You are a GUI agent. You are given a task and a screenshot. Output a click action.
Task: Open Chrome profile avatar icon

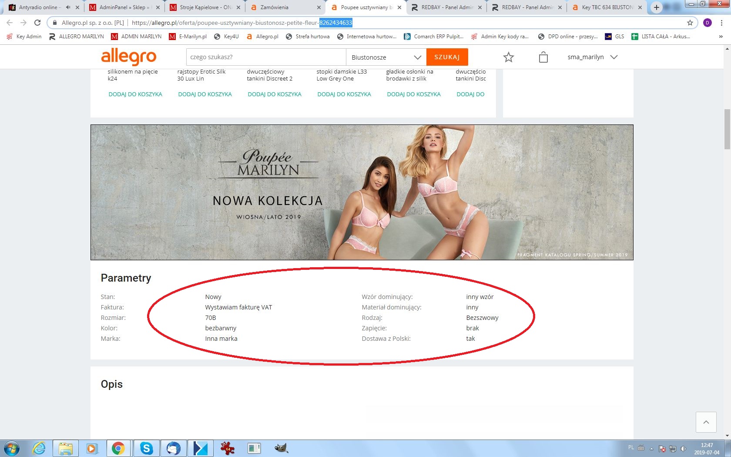[x=708, y=23]
